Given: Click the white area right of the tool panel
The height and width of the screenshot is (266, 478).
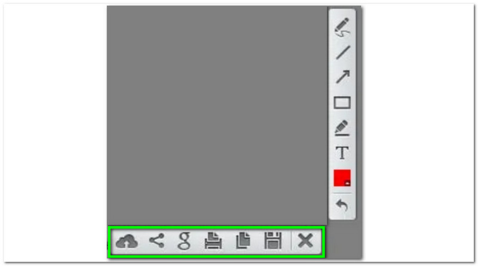Looking at the screenshot, I should point(418,132).
